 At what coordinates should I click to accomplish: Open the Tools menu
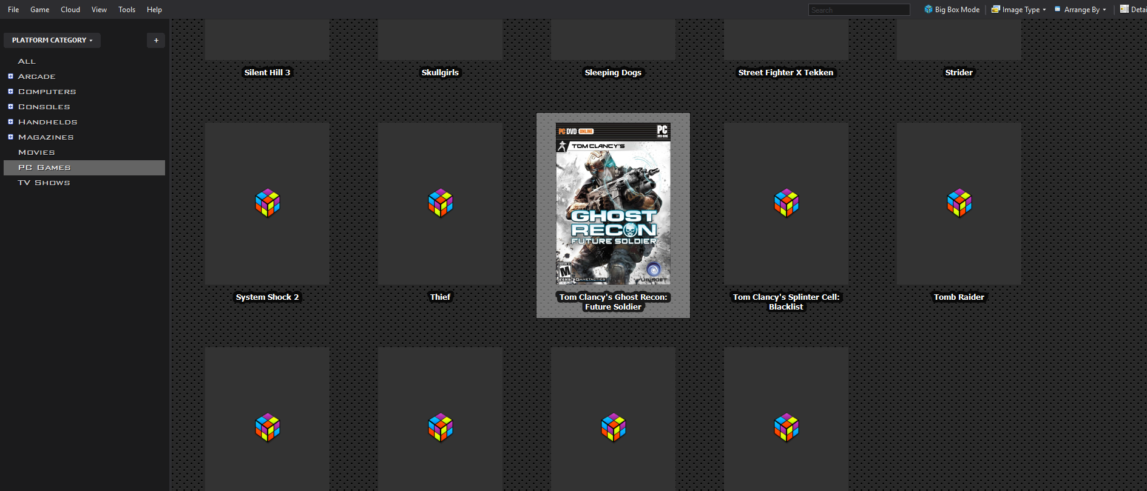127,10
